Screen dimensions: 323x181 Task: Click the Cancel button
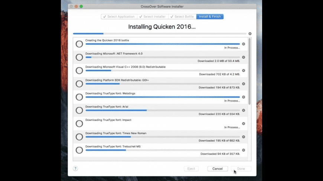point(218,169)
